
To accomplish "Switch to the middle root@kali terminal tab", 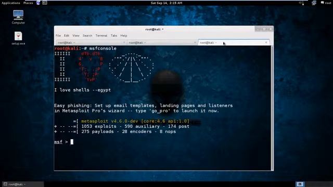I will click(162, 43).
